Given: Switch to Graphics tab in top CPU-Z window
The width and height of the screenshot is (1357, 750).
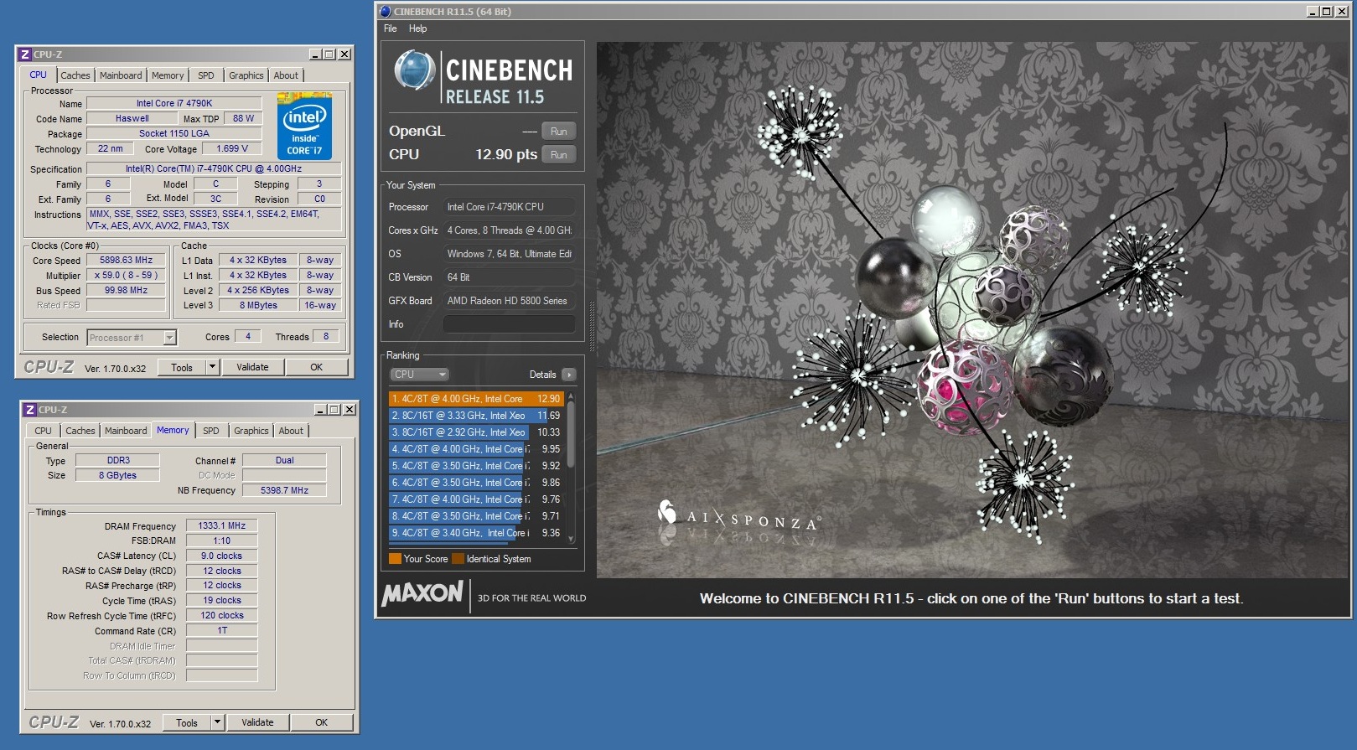Looking at the screenshot, I should (x=246, y=75).
